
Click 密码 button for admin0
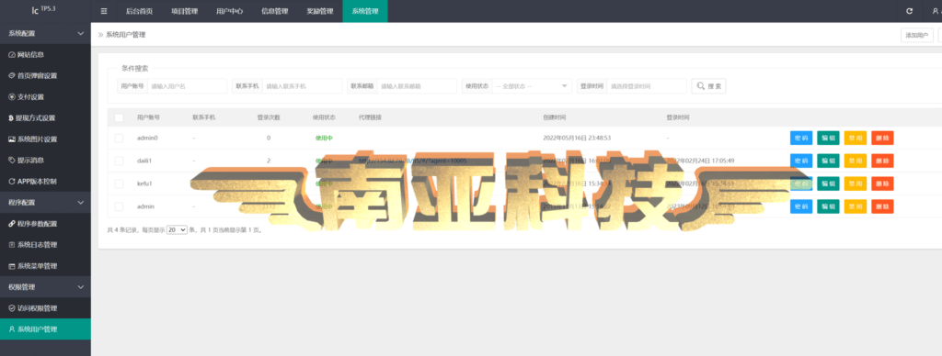[x=801, y=138]
